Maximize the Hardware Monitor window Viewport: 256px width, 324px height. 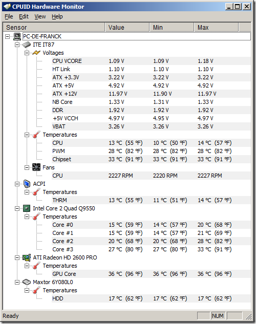click(238, 7)
